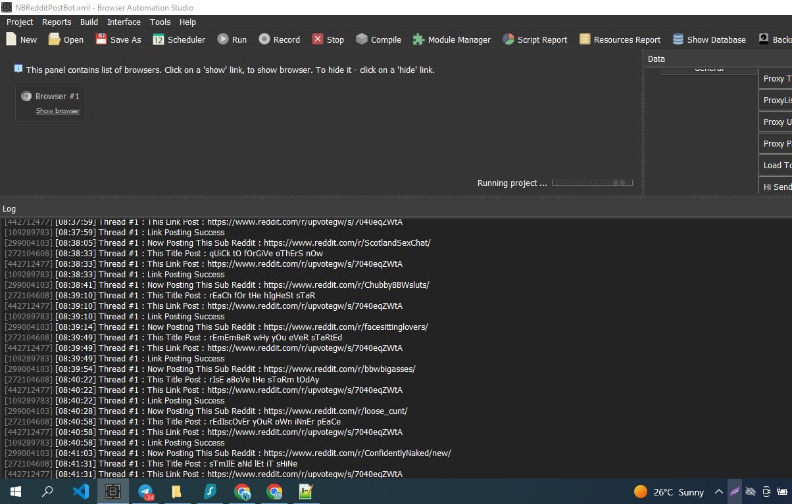
Task: Open Module Manager puzzle piece icon
Action: (x=418, y=39)
